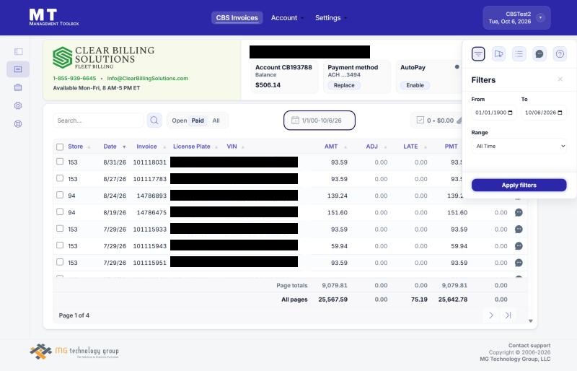Open comment on invoice 101115933

coord(519,229)
